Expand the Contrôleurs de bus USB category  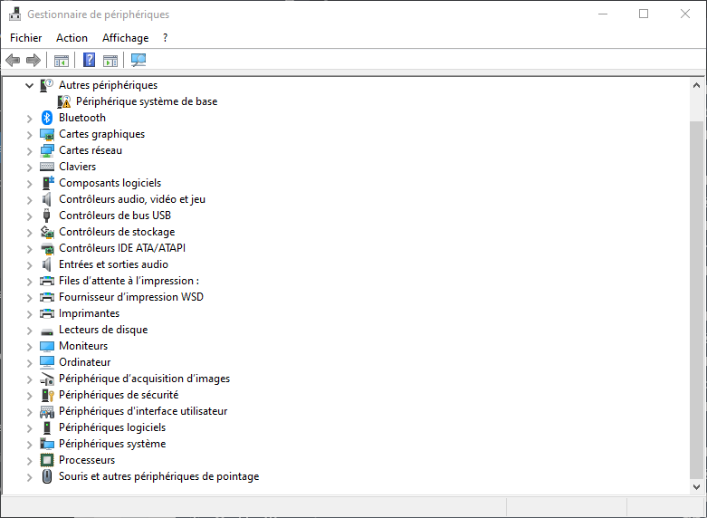tap(30, 216)
